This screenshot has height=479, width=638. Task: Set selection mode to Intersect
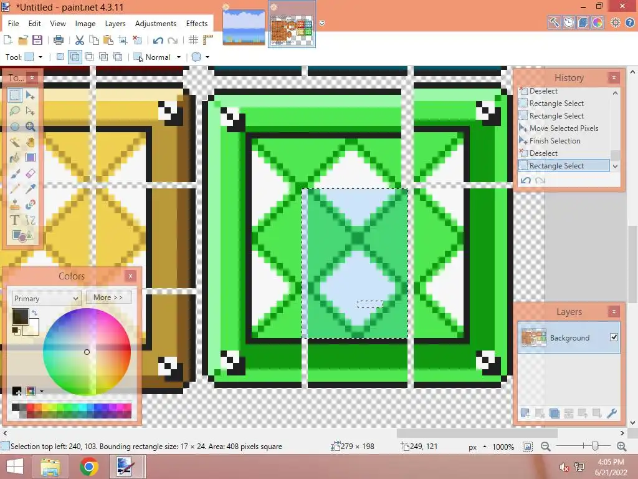pos(103,57)
